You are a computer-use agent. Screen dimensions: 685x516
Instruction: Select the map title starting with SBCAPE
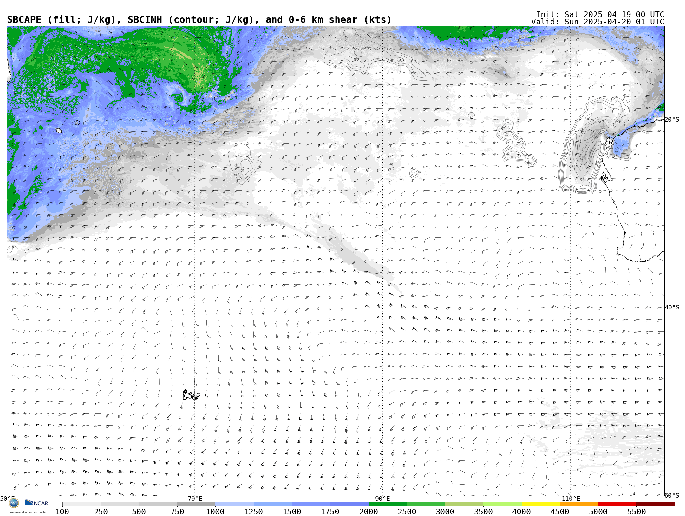point(199,20)
